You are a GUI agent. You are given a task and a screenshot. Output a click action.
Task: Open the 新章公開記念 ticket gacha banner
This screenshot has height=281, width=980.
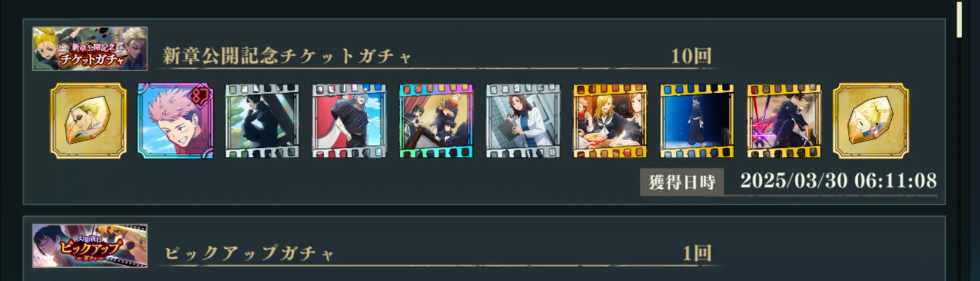(90, 49)
